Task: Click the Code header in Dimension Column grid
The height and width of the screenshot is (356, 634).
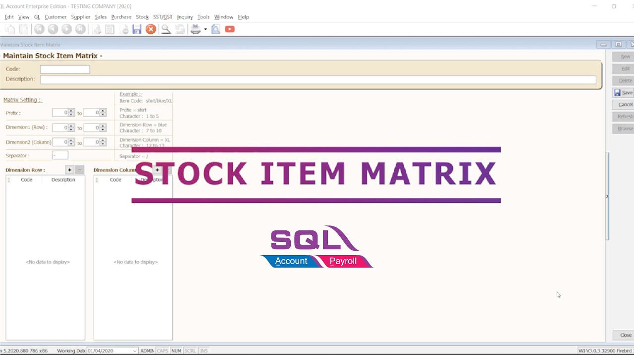Action: point(115,180)
